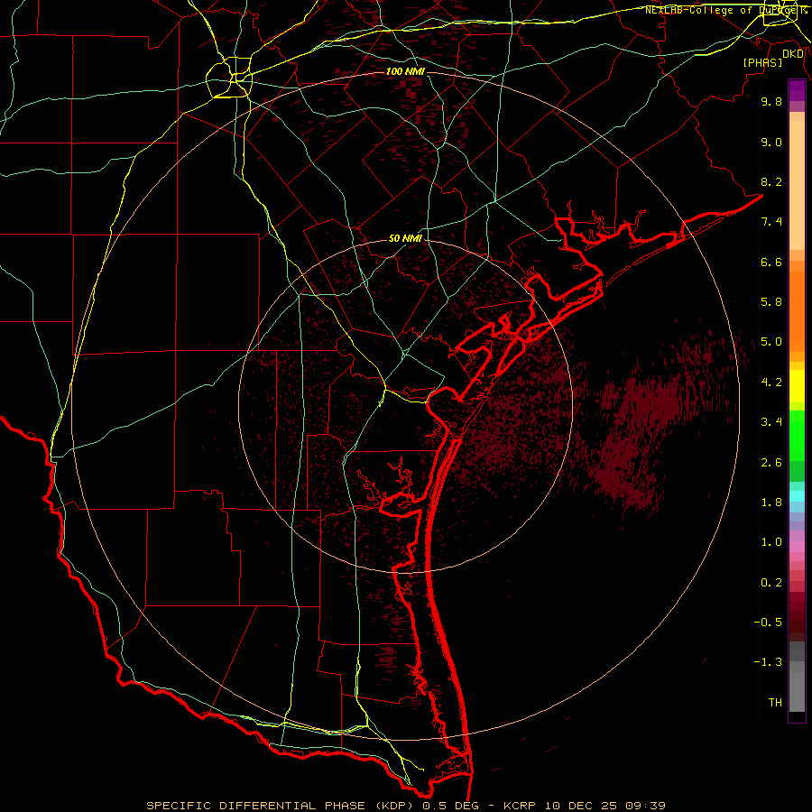Click the '100 NMI' range ring label
812x812 pixels.
tap(405, 71)
